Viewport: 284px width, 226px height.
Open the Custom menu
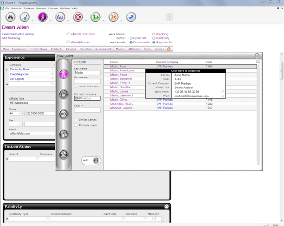53,9
